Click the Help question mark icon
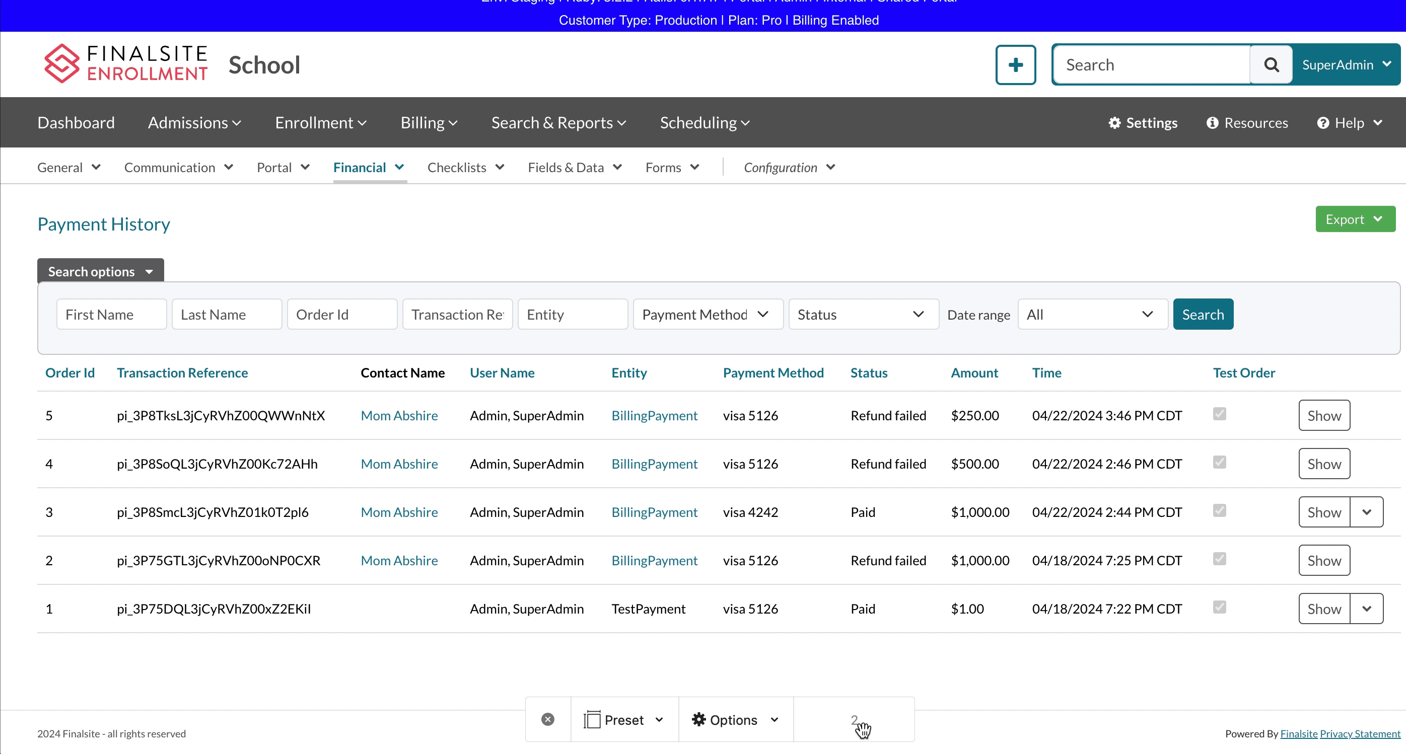This screenshot has width=1406, height=754. point(1322,123)
